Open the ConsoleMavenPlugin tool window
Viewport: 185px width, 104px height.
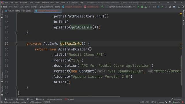click(x=54, y=99)
